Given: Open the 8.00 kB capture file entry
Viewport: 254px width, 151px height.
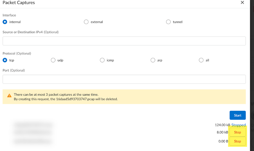Looking at the screenshot, I should tap(32, 132).
